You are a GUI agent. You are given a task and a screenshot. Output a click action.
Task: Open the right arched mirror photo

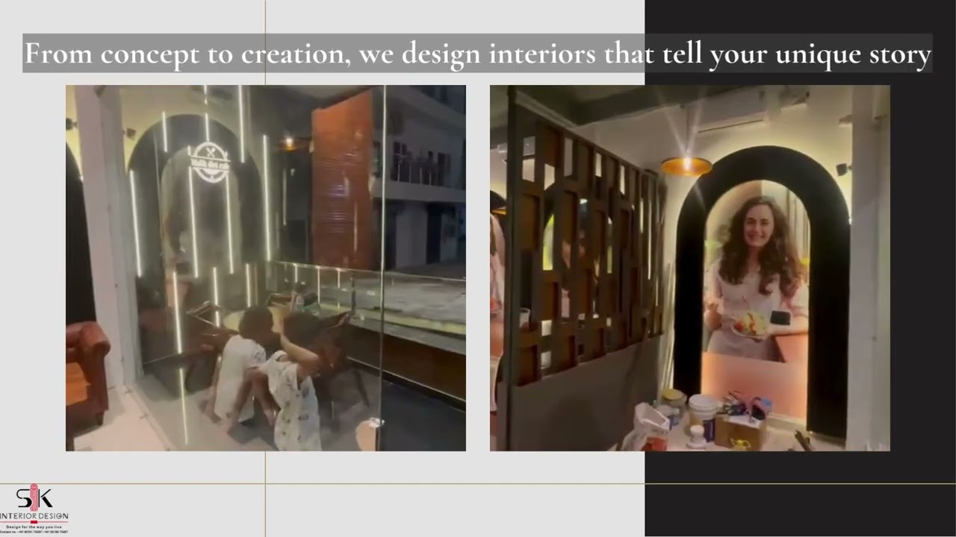tap(690, 268)
